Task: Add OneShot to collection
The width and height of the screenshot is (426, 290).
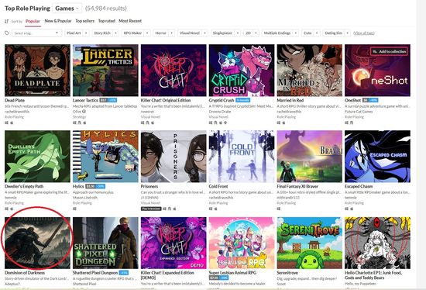Action: click(389, 51)
